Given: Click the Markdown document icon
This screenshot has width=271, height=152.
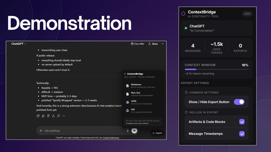Looking at the screenshot, I should [127, 86].
